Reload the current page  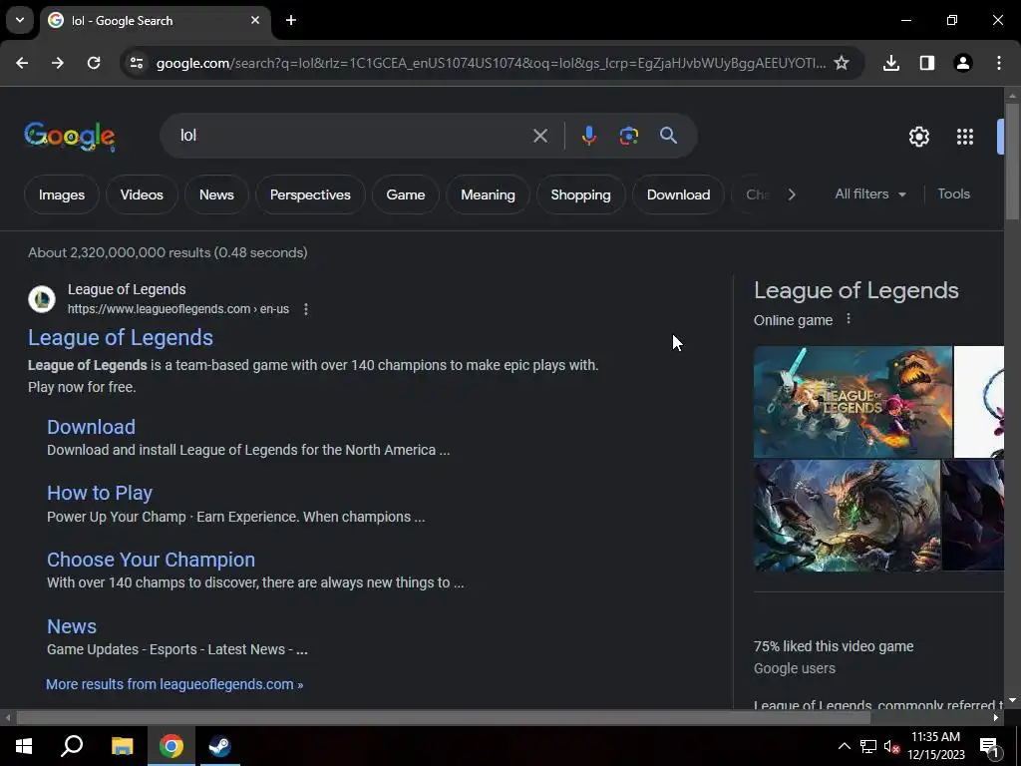click(94, 63)
